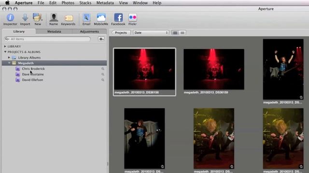The image size is (309, 173).
Task: Click the Projects back button
Action: pyautogui.click(x=121, y=33)
